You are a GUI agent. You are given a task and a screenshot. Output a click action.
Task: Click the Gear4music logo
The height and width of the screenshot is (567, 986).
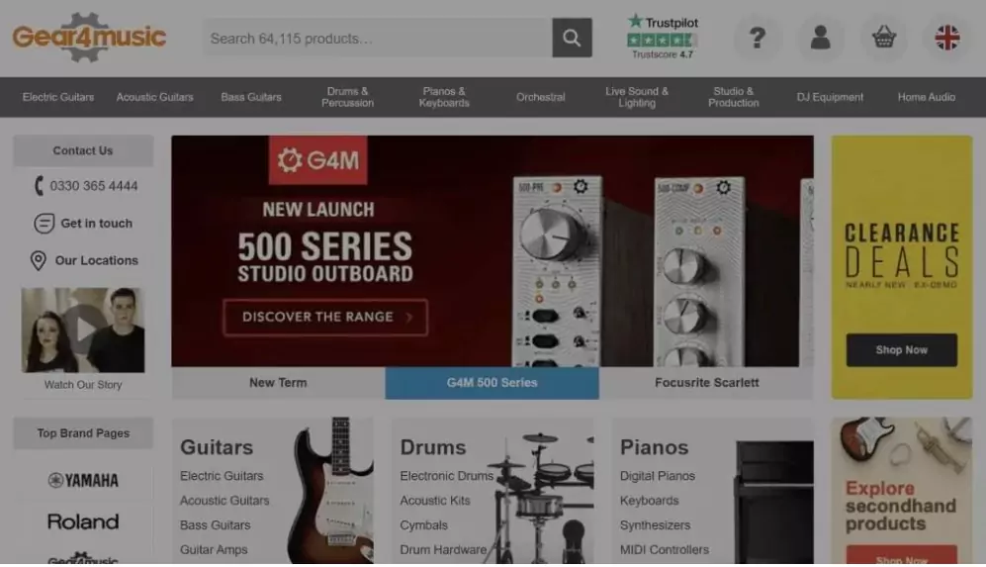(x=89, y=38)
